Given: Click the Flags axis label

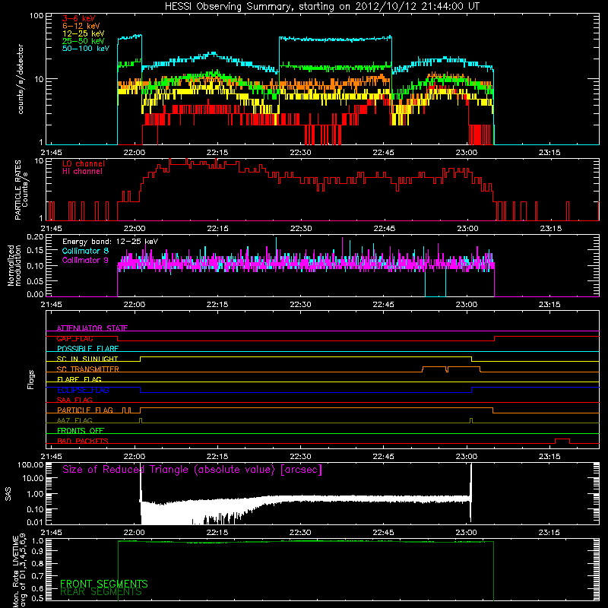Looking at the screenshot, I should tap(31, 379).
